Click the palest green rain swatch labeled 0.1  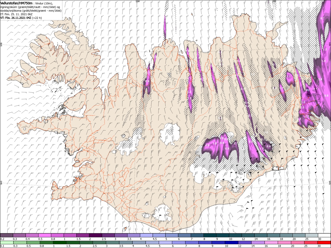coord(7,243)
